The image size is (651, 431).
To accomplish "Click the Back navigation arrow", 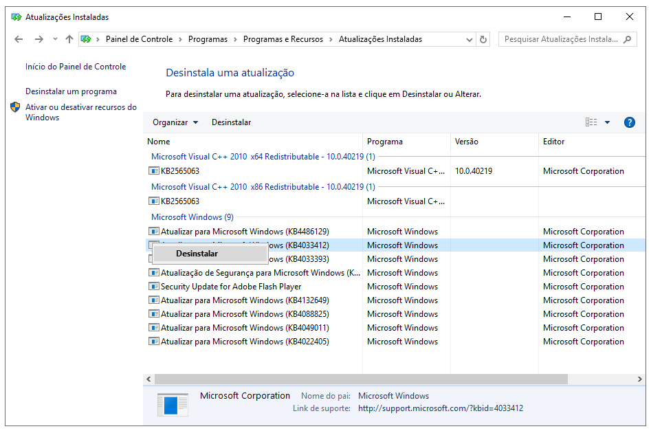I will pyautogui.click(x=19, y=39).
